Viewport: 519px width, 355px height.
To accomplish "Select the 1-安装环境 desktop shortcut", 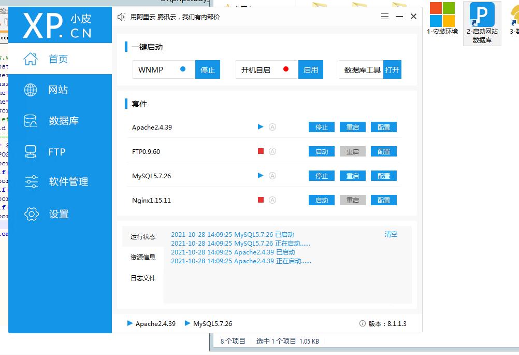I will tap(442, 19).
